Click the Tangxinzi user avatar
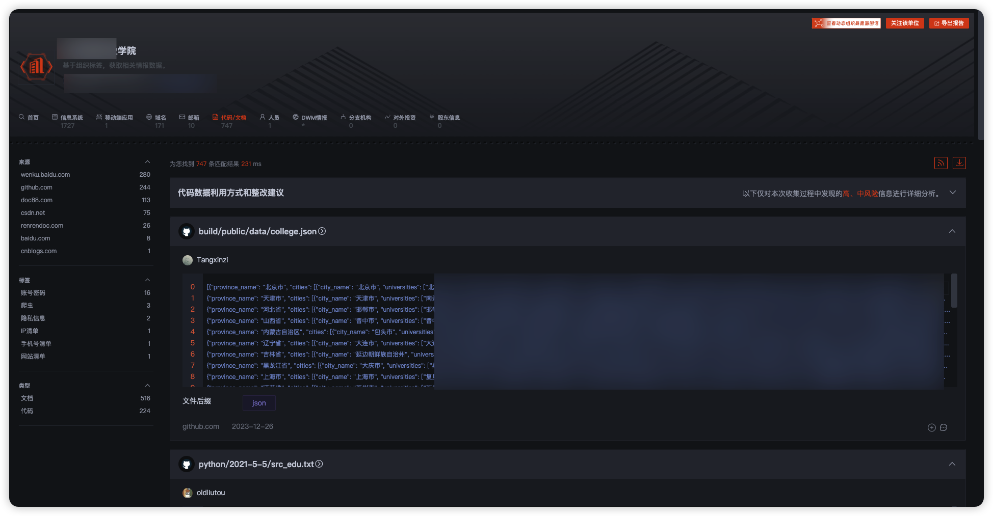 point(188,260)
